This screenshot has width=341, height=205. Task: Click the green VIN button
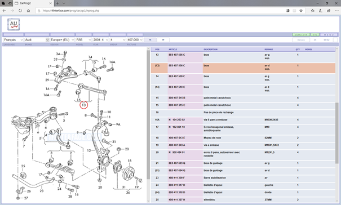315,35
